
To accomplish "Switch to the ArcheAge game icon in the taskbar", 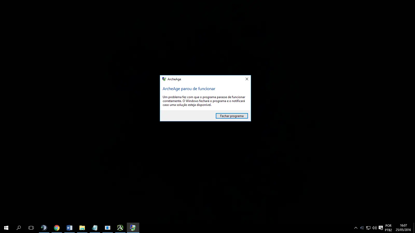I will [120, 228].
